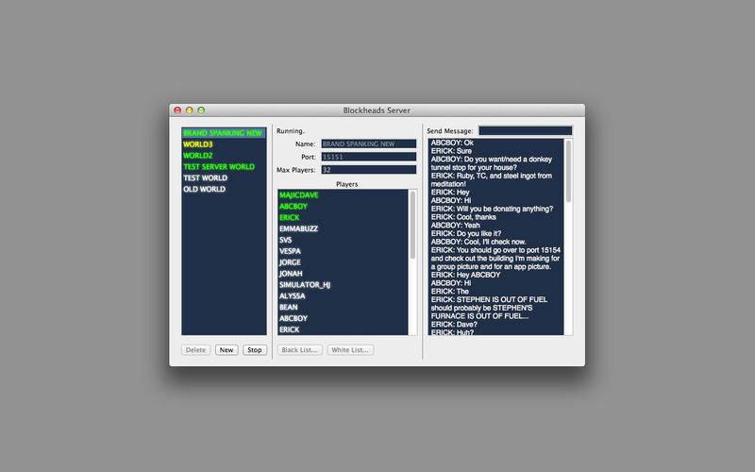The width and height of the screenshot is (755, 472).
Task: Focus the Send Message text field
Action: [525, 131]
